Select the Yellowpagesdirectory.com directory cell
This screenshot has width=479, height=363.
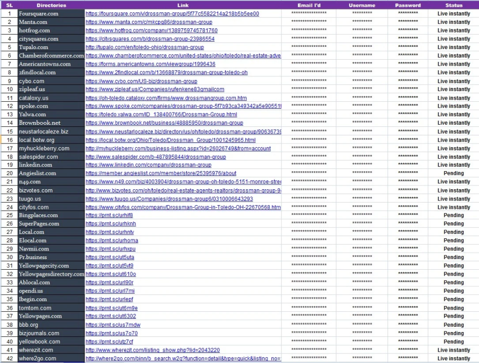pos(51,274)
